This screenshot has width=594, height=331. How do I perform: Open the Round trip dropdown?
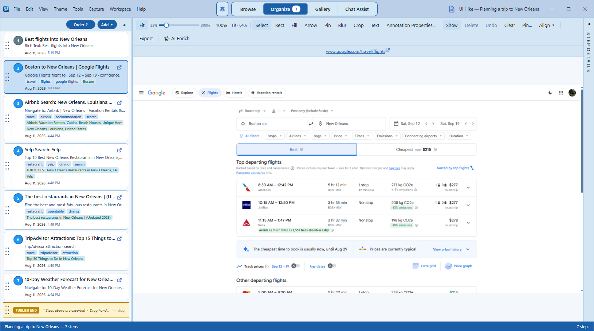(252, 111)
